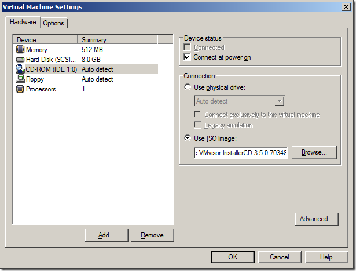This screenshot has height=271, width=356.
Task: Click the Processors chip icon
Action: click(20, 89)
